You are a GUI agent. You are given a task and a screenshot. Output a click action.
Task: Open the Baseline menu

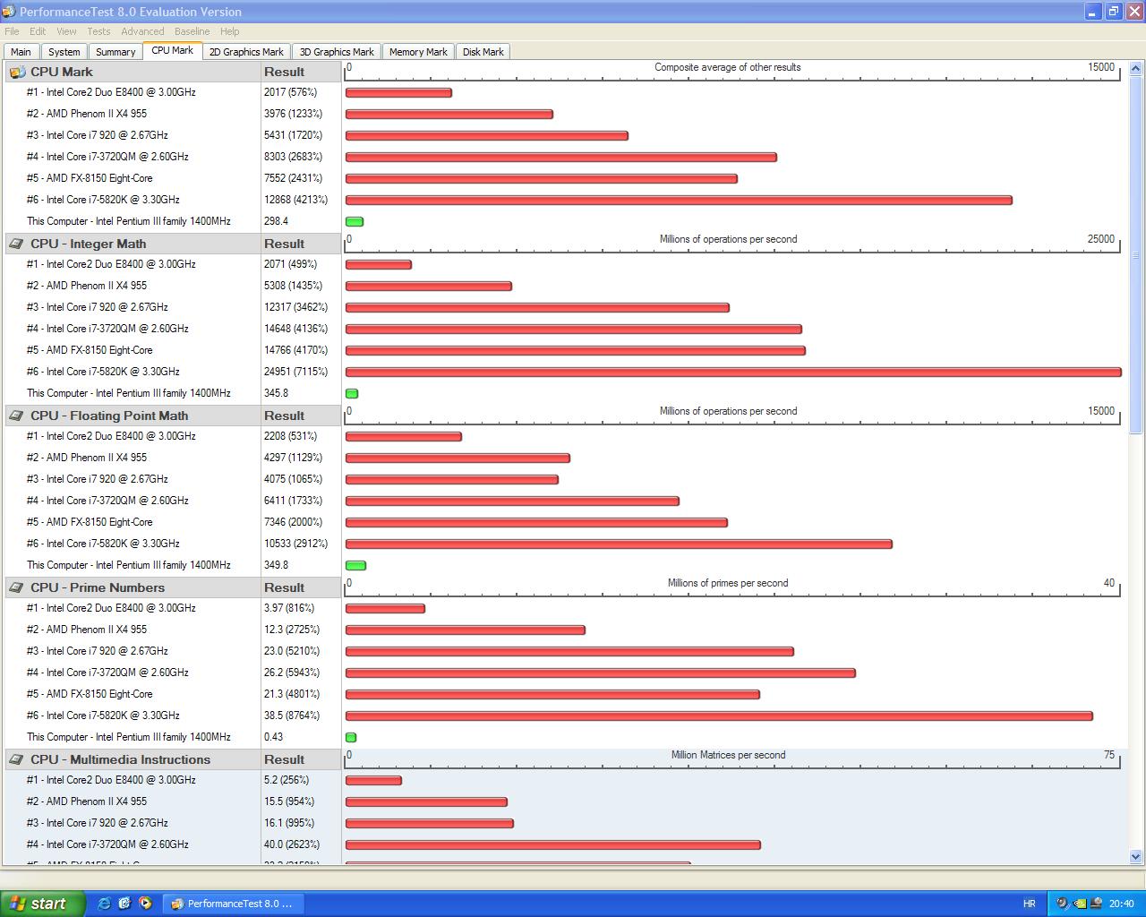tap(192, 31)
